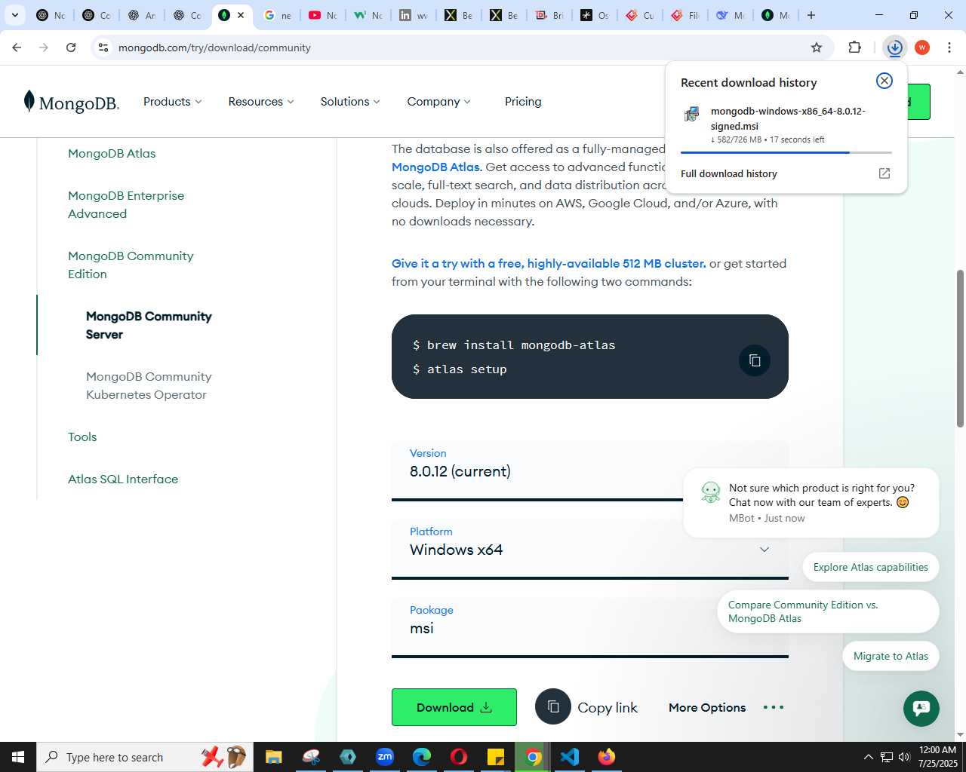Image resolution: width=966 pixels, height=772 pixels.
Task: Expand the Solutions menu
Action: pos(350,102)
